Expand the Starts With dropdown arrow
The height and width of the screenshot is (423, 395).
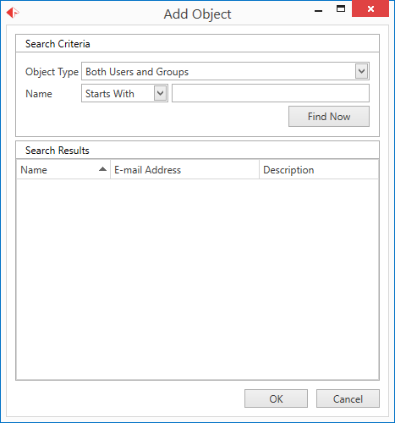[160, 93]
